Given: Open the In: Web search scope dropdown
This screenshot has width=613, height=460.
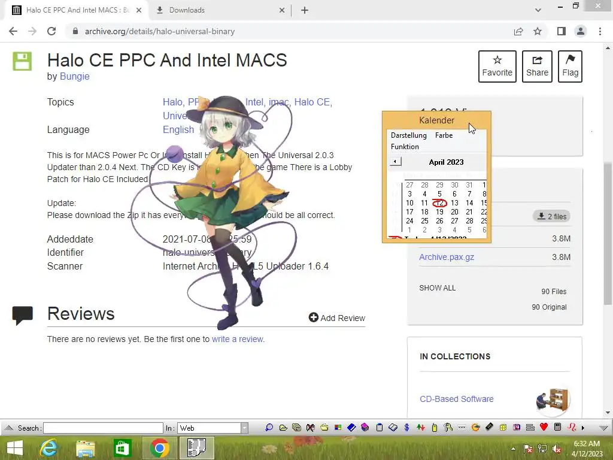Looking at the screenshot, I should pyautogui.click(x=244, y=428).
